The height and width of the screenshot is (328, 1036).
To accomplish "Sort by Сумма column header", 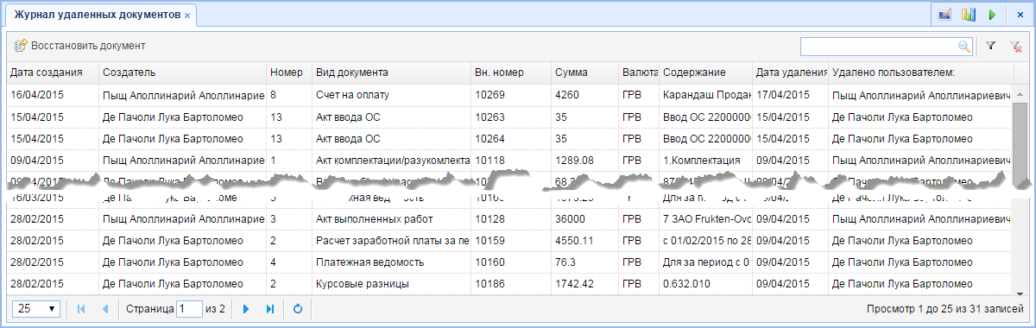I will 584,73.
